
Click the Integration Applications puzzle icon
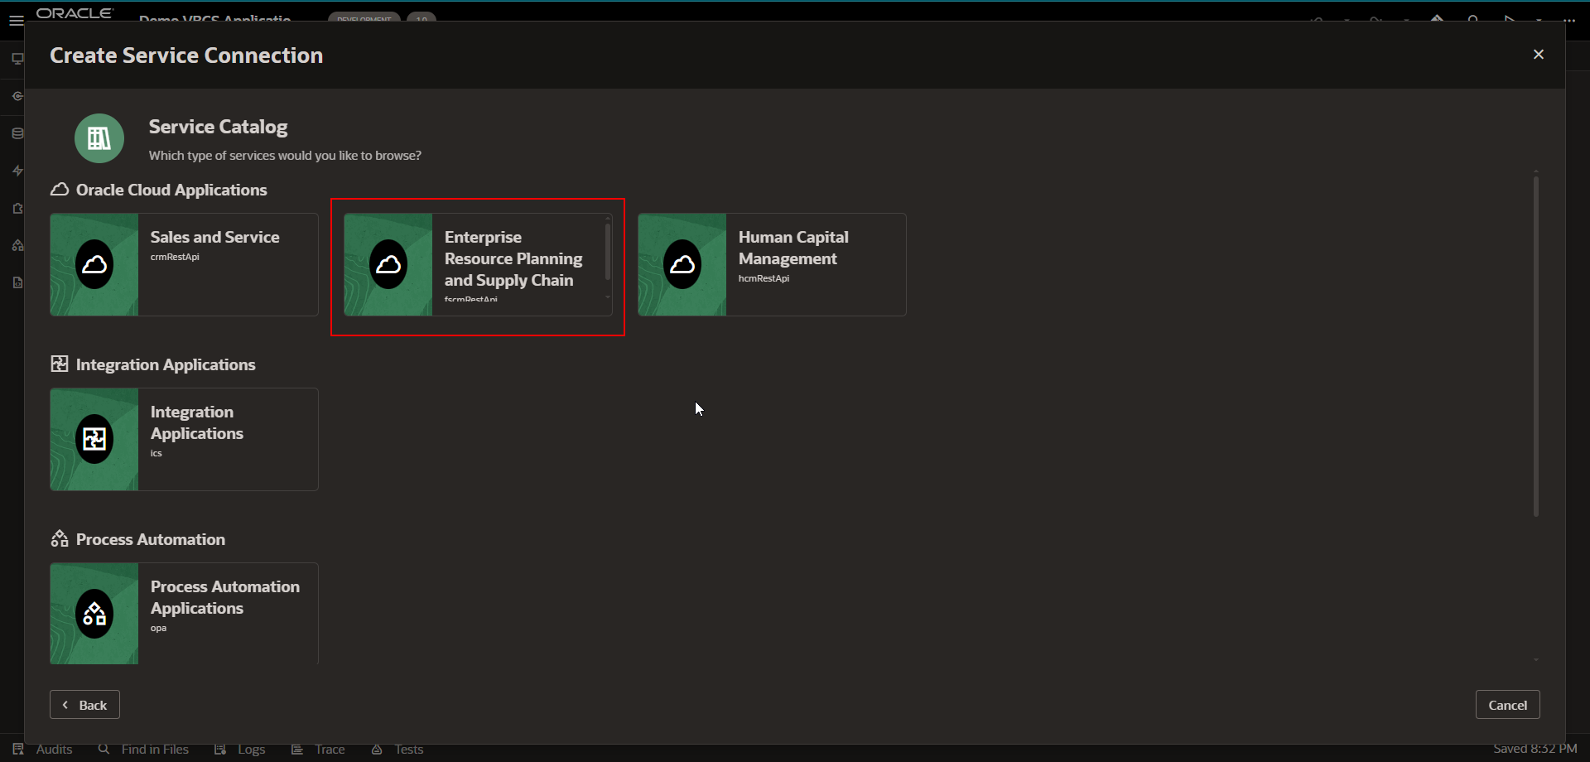[94, 439]
